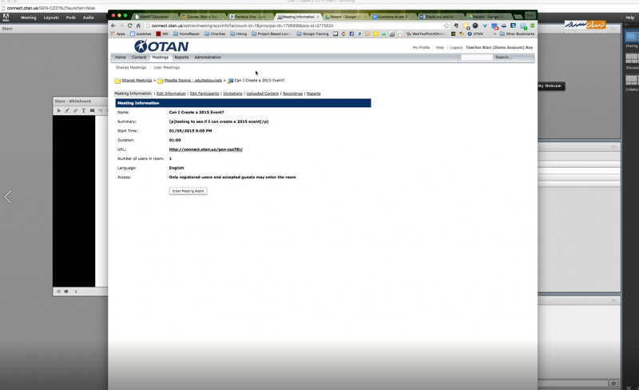Open the Google Training bookmarks folder

tap(312, 34)
